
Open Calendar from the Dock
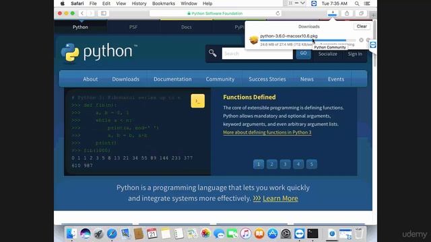point(152,233)
